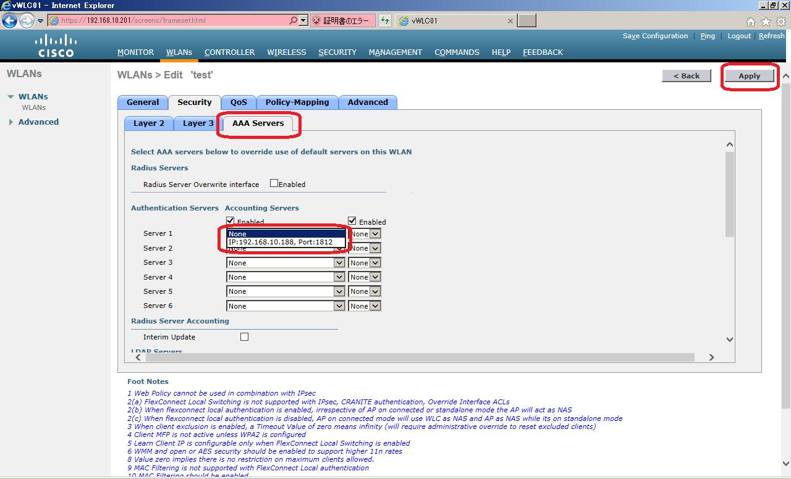
Task: Click inner panel vertical scrollbar down arrow
Action: click(730, 339)
